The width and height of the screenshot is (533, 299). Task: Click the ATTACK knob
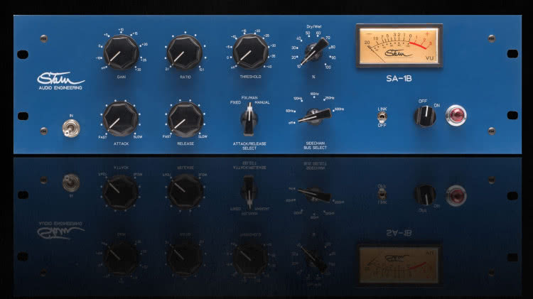121,119
